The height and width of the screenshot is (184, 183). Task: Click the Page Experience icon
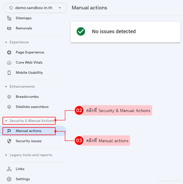(9, 52)
